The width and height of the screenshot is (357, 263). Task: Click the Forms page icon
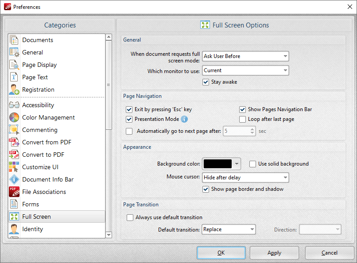tap(14, 204)
